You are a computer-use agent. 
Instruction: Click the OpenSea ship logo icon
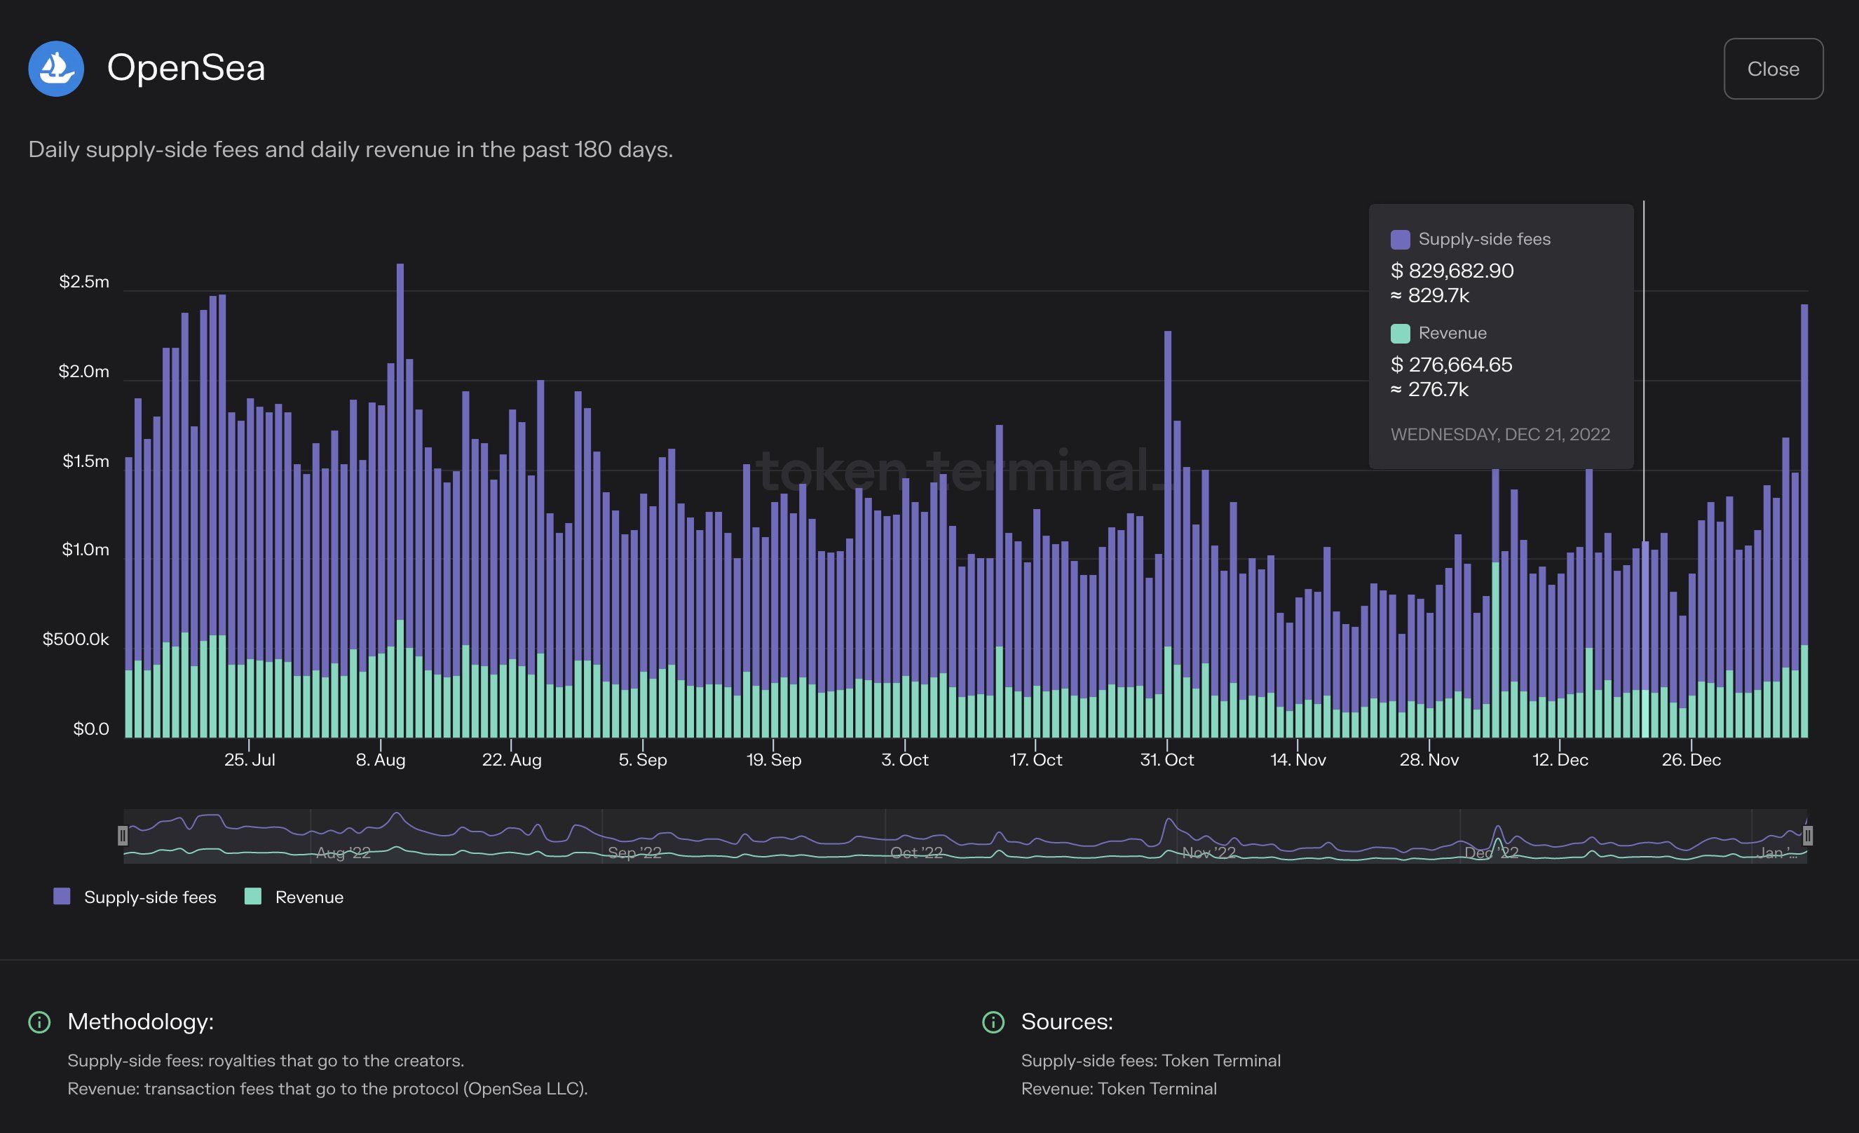(x=56, y=69)
